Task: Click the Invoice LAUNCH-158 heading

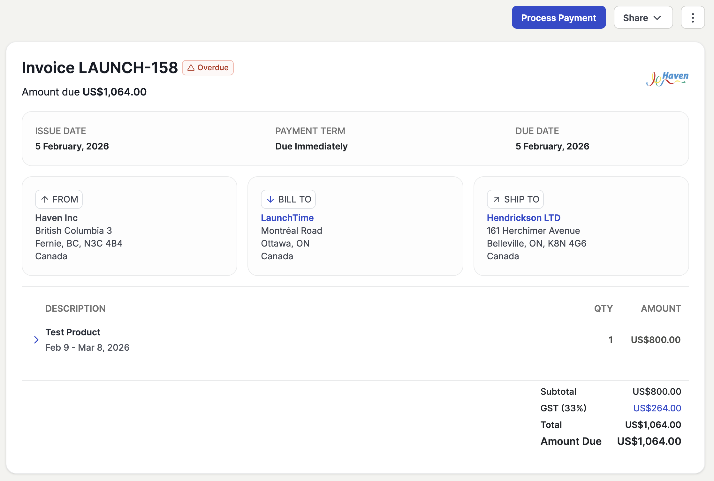Action: [100, 68]
